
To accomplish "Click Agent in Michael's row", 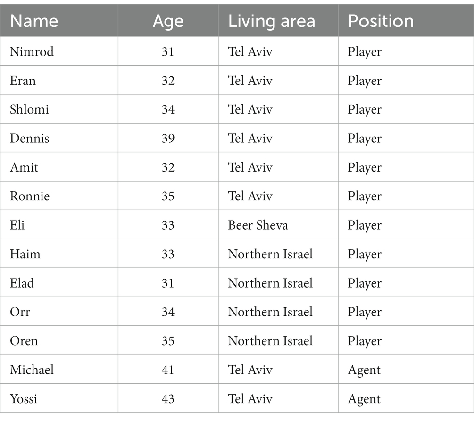I will [x=364, y=371].
